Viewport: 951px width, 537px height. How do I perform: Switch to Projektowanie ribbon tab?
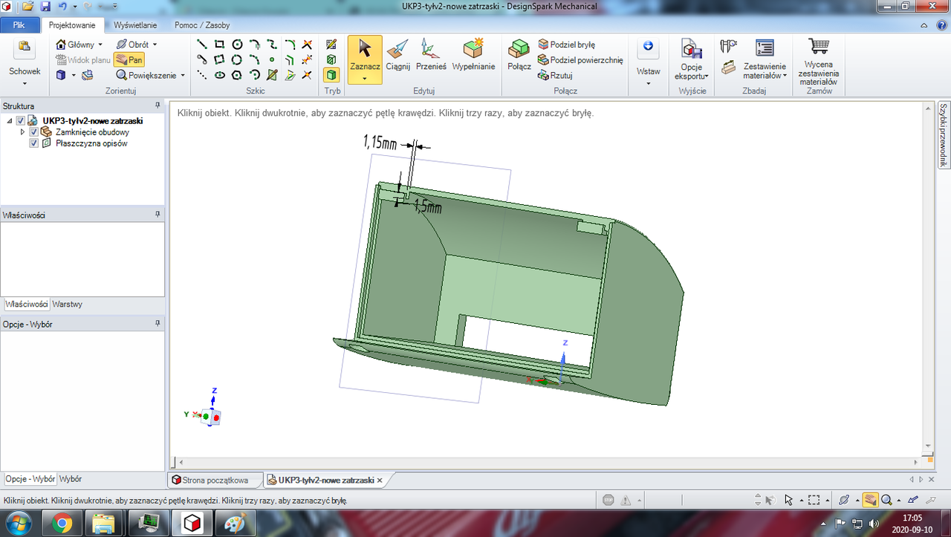tap(72, 25)
